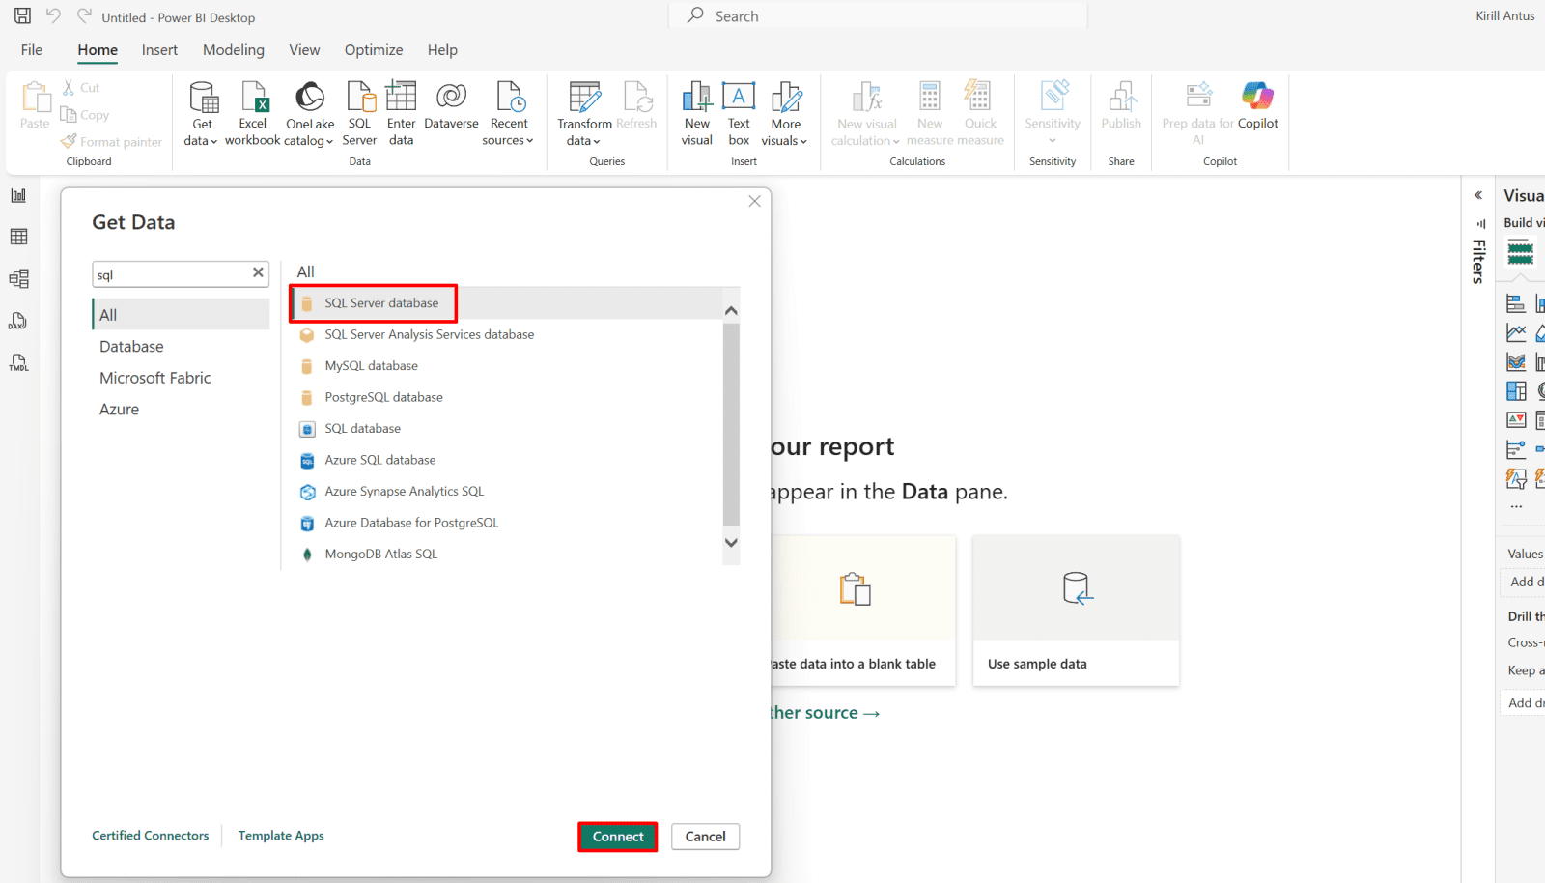Select PostgreSQL database from the list

click(383, 397)
